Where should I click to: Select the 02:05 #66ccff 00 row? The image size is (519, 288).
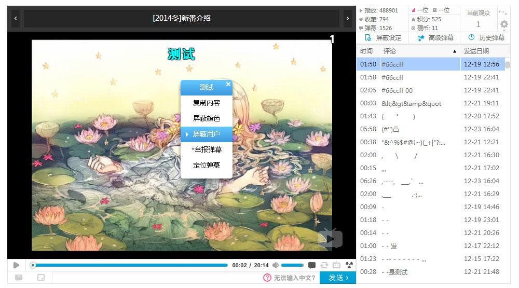pyautogui.click(x=431, y=90)
